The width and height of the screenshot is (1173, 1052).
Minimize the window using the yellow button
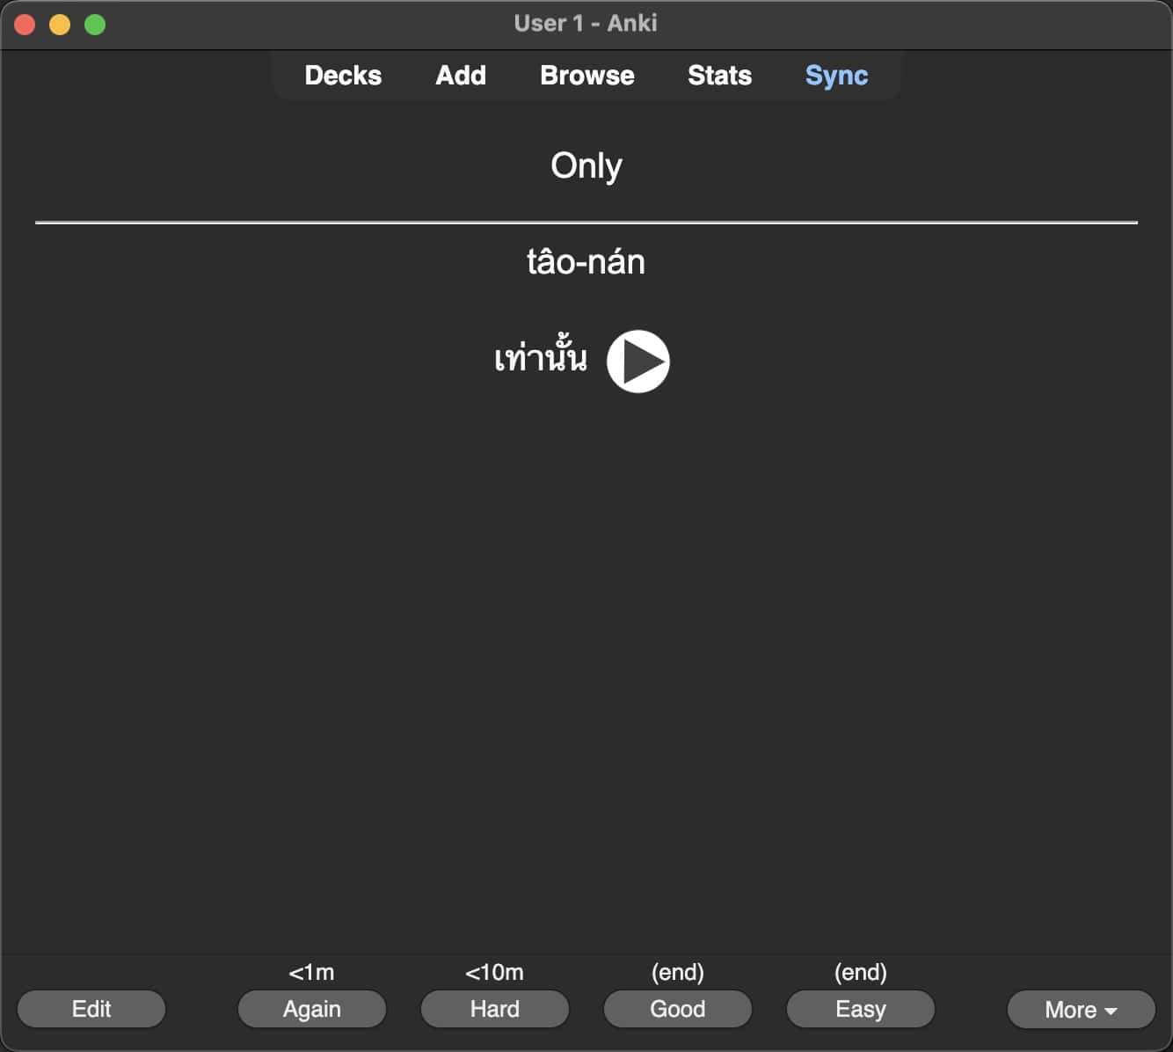tap(60, 25)
